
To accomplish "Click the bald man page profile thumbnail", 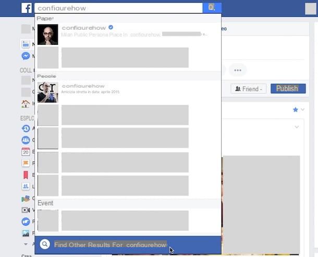I will coord(47,34).
